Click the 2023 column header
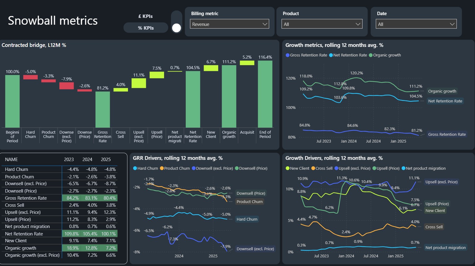 tap(69, 160)
